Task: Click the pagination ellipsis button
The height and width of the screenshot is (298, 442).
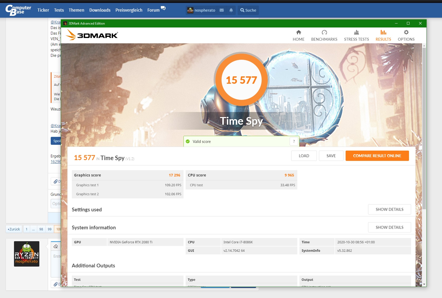Action: pyautogui.click(x=34, y=229)
